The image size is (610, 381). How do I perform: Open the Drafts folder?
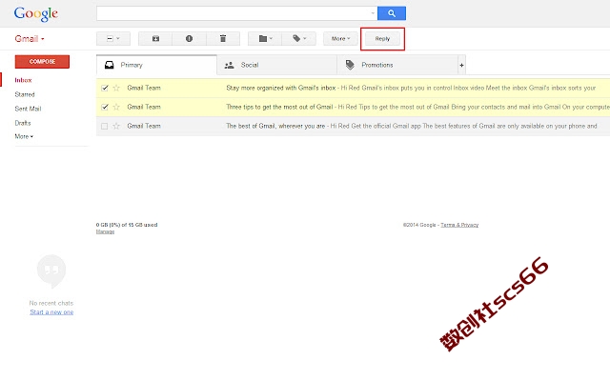pos(23,123)
